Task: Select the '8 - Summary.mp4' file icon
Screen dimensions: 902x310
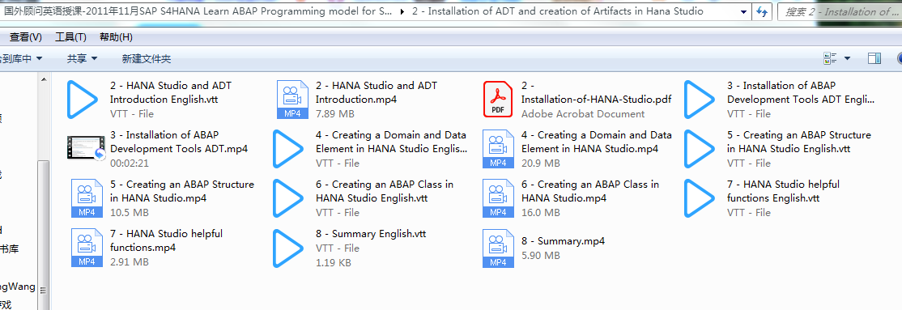Action: 498,248
